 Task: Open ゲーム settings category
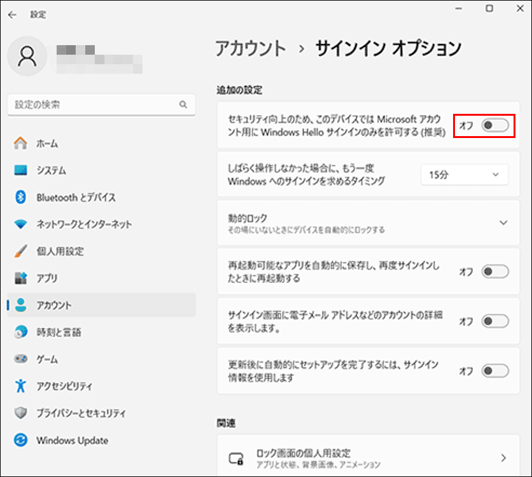coord(101,359)
